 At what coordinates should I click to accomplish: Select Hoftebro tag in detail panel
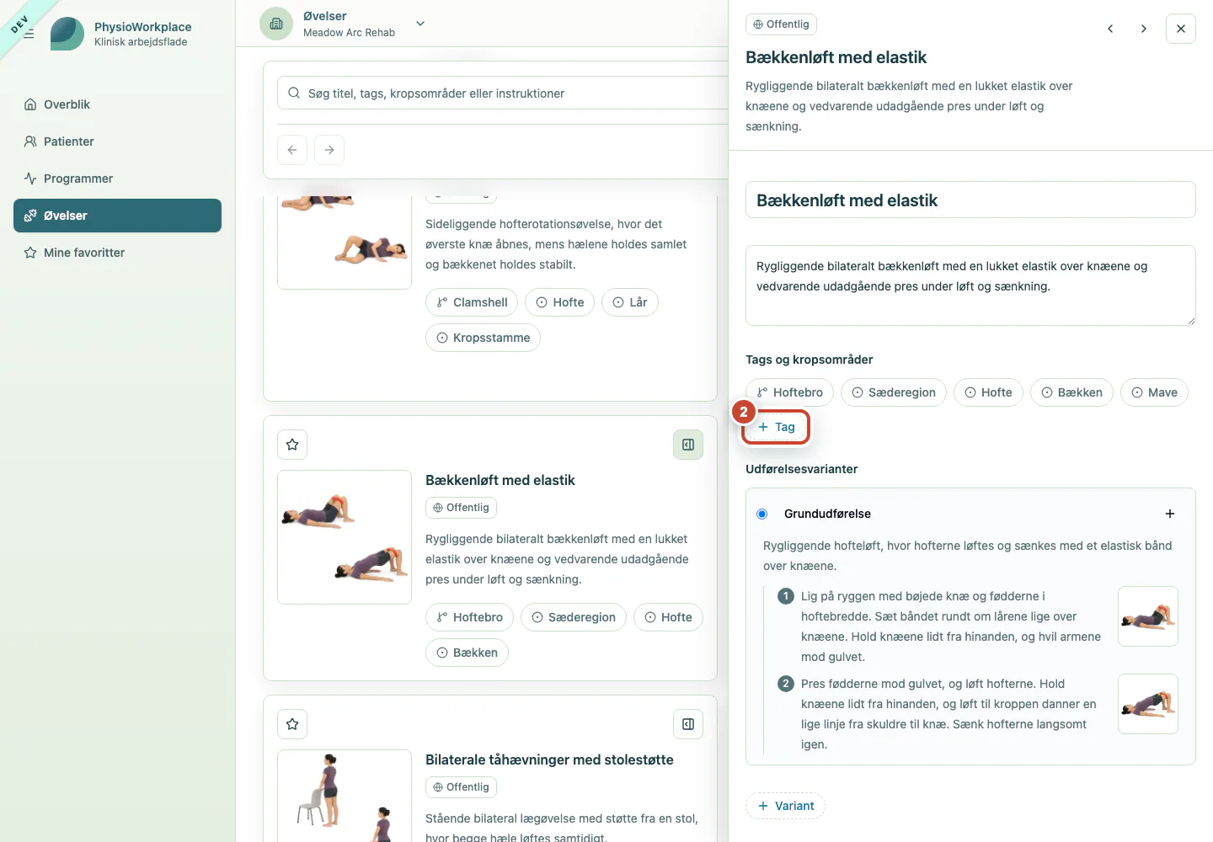tap(789, 392)
